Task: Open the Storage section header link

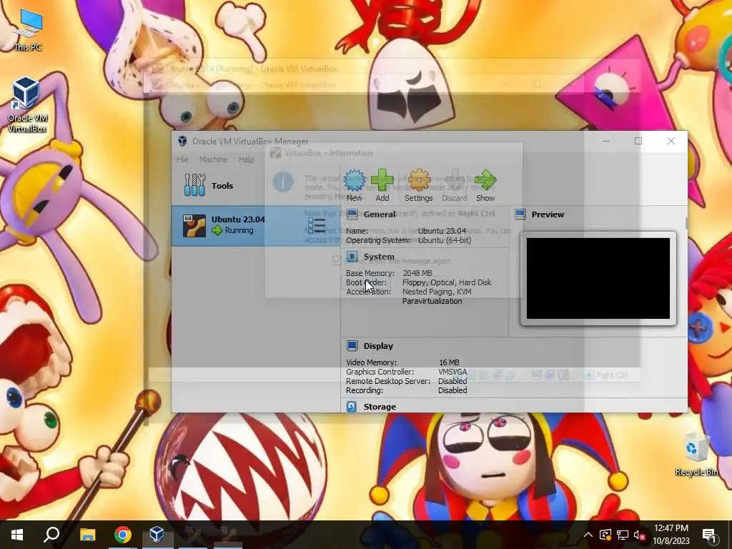Action: coord(380,407)
